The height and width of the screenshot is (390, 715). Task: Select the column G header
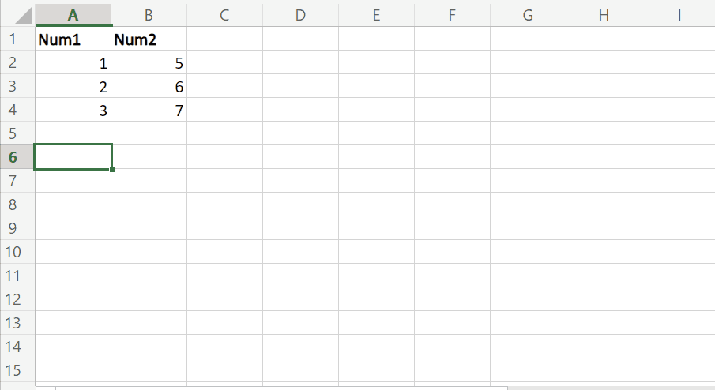(x=528, y=14)
